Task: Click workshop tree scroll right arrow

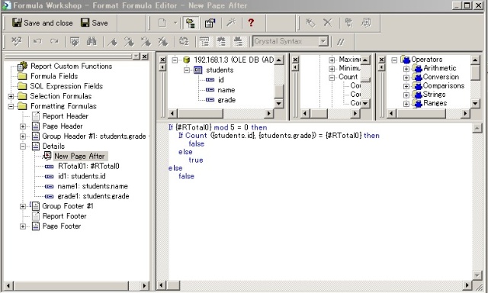Action: coord(144,285)
